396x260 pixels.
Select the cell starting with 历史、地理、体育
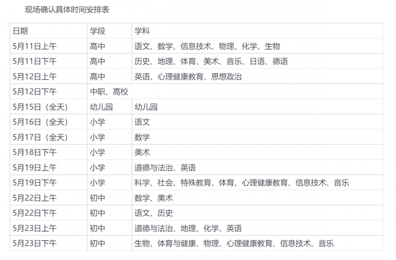pos(211,61)
